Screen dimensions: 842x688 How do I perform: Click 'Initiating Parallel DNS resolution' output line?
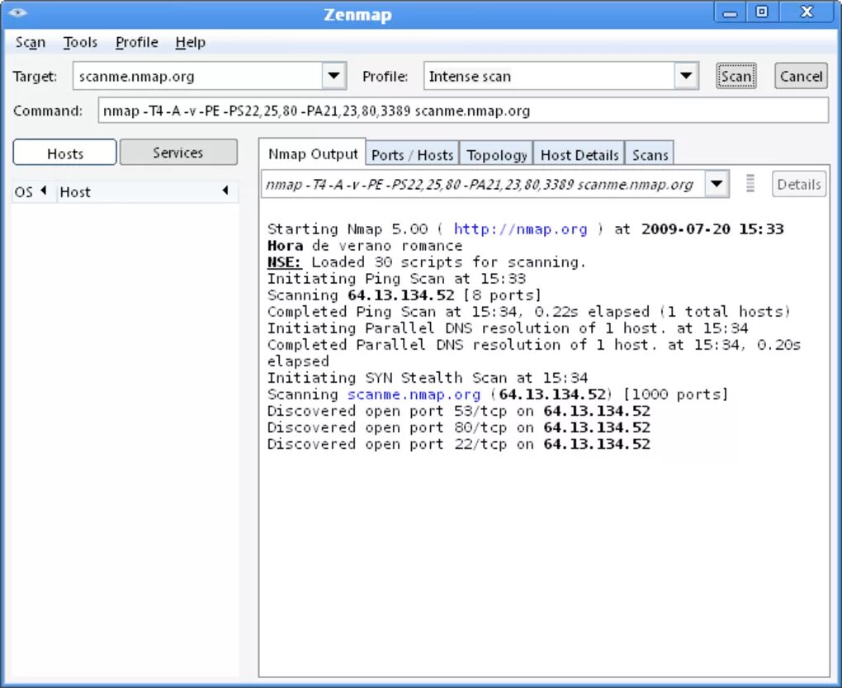[508, 328]
